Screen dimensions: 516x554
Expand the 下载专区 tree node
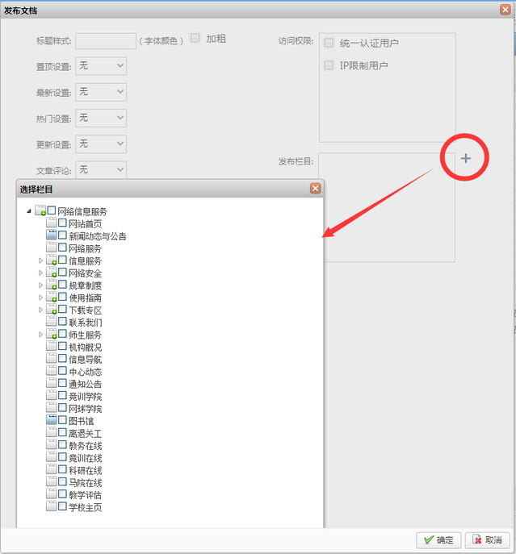[40, 310]
